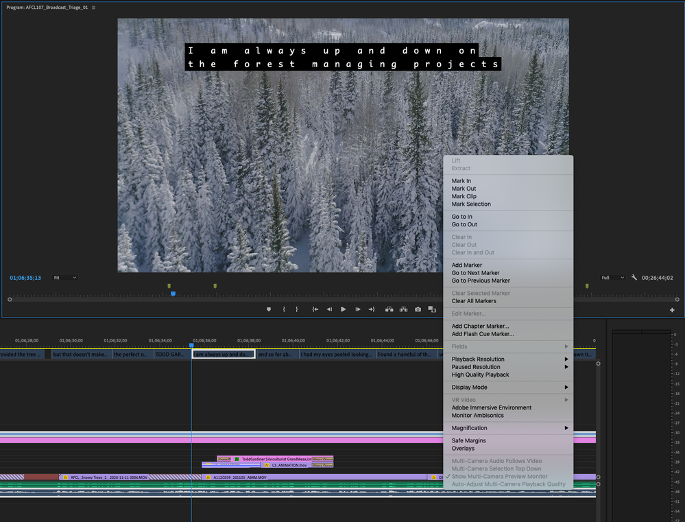This screenshot has height=522, width=685.
Task: Click the Mark Out brace icon
Action: tap(297, 309)
